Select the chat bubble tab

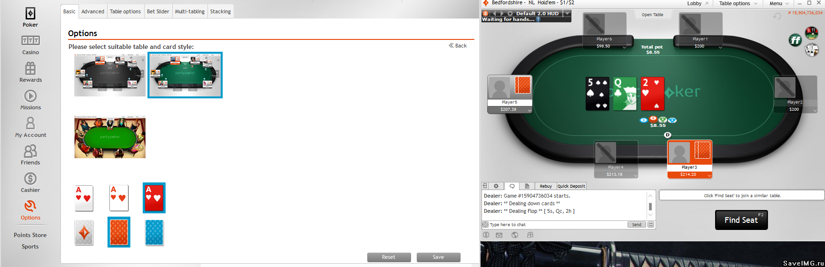[x=512, y=186]
